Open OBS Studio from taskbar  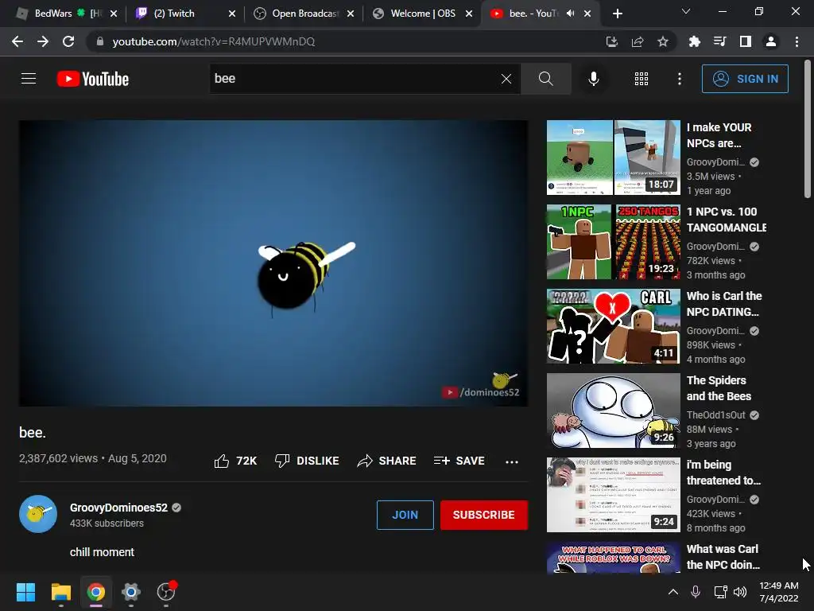click(166, 592)
